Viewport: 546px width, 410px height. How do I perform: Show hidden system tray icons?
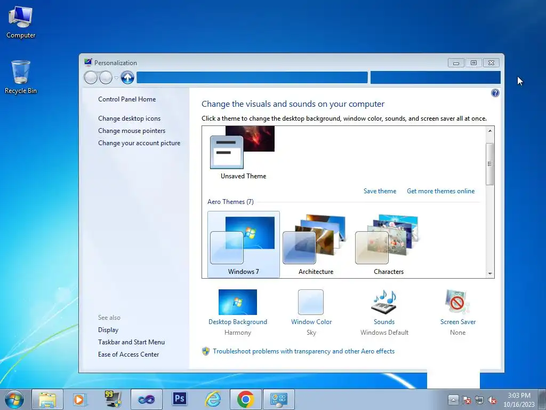[x=453, y=399]
